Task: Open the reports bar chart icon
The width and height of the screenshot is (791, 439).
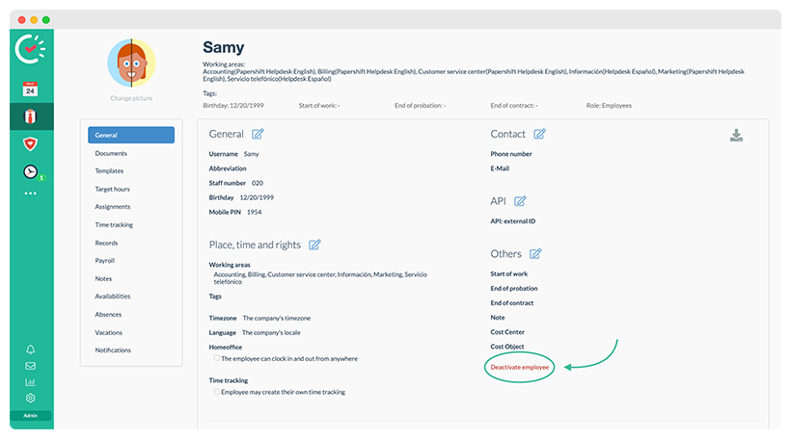Action: point(30,382)
